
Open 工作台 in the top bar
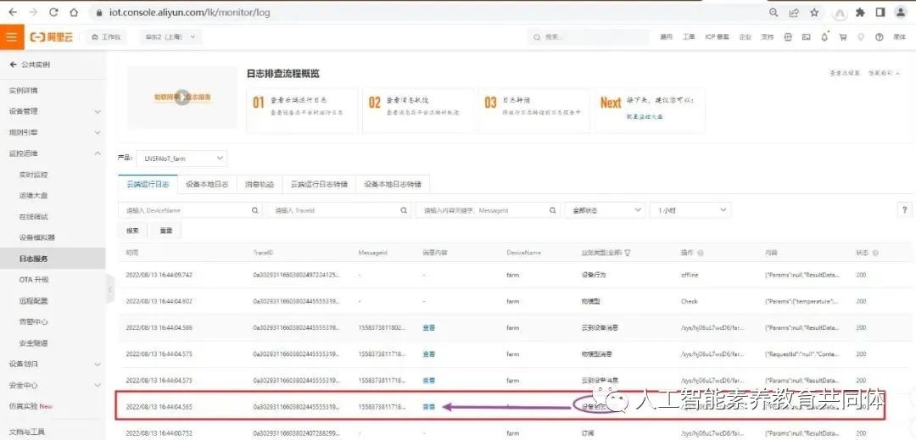point(106,36)
